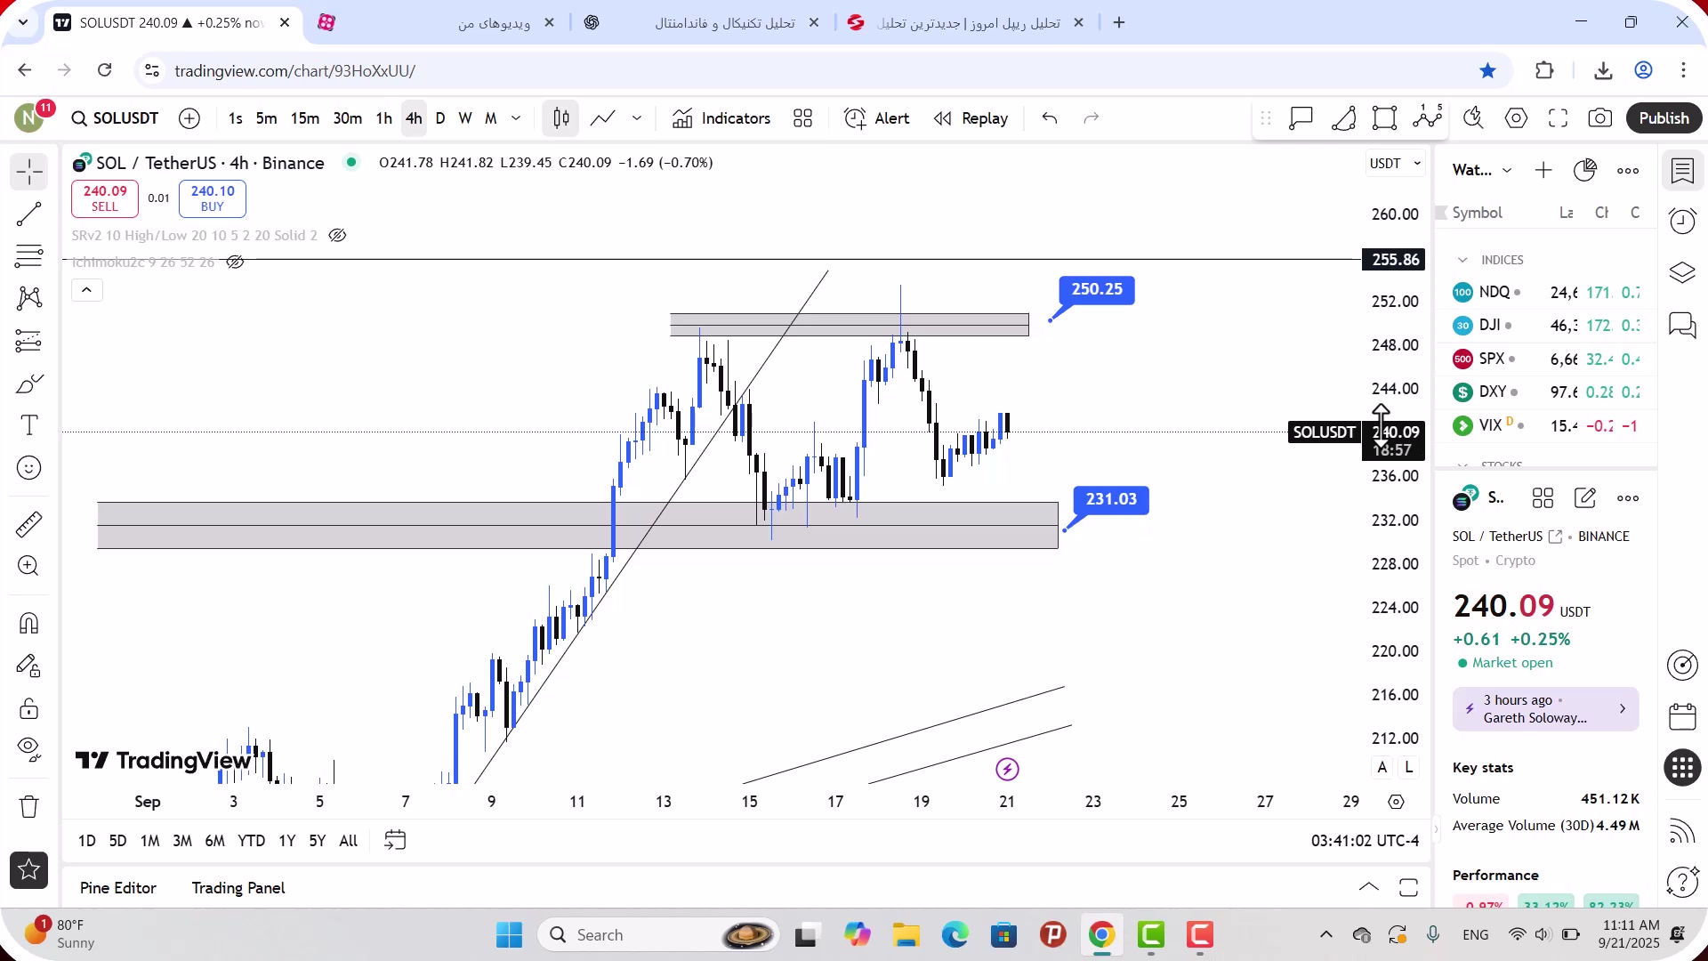The width and height of the screenshot is (1708, 961).
Task: Show the hidden SRv2 indicator
Action: pyautogui.click(x=337, y=236)
